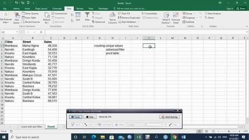This screenshot has width=249, height=140.
Task: Select Normal view button
Action: pyautogui.click(x=200, y=131)
